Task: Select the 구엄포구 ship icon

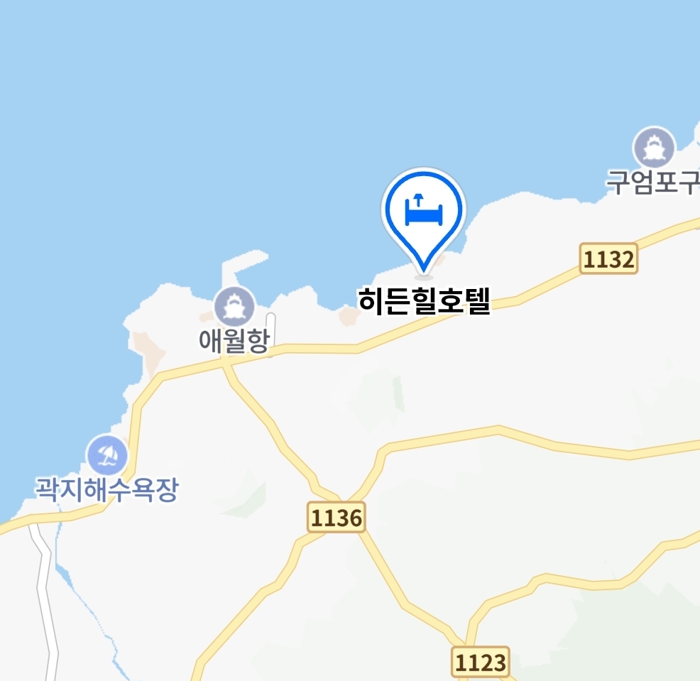Action: [654, 148]
